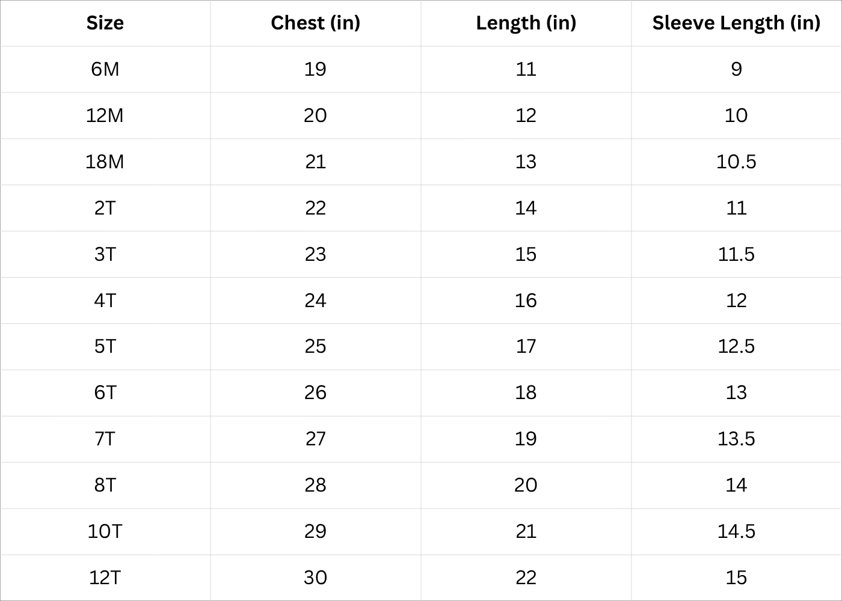The image size is (842, 601).
Task: Select the chest value 25
Action: pos(315,346)
